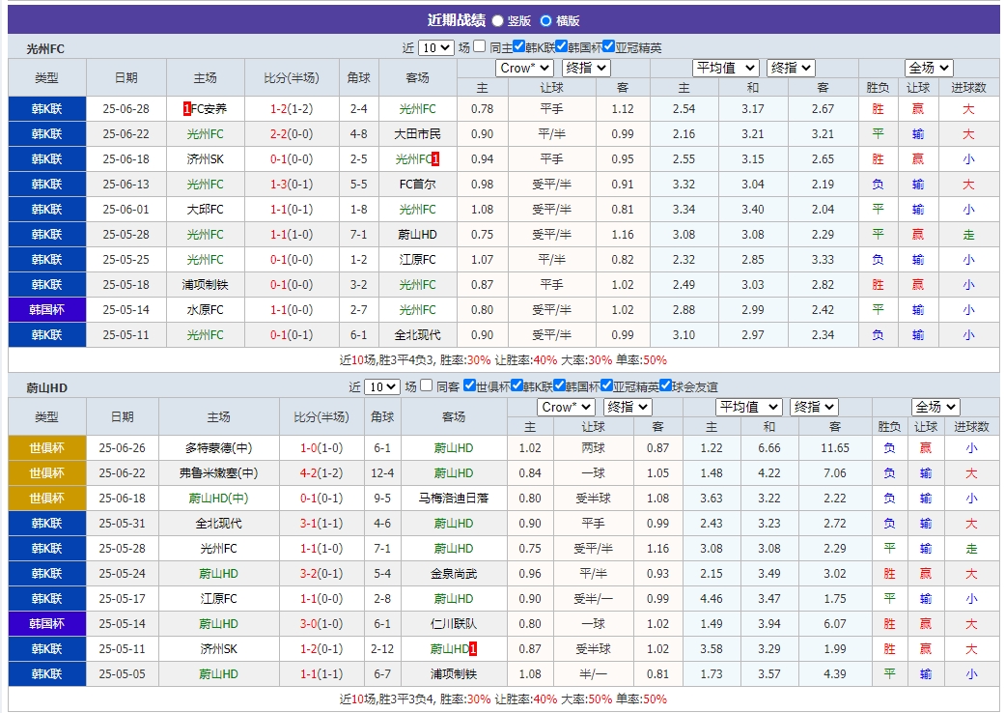Enable the 同主 checkbox in the 光州FC section
The width and height of the screenshot is (1005, 713).
(478, 44)
